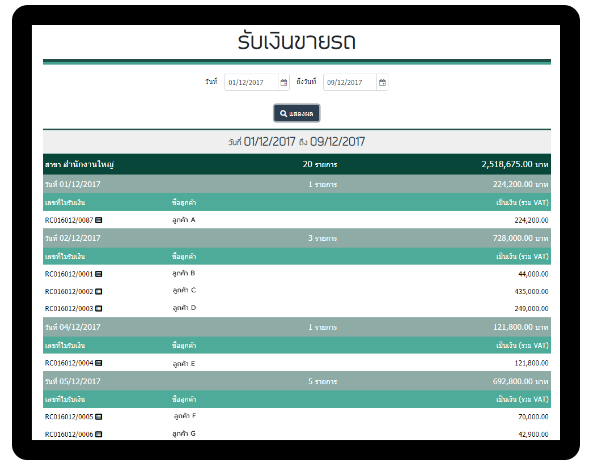Collapse the วันที่ 01/12/2017 date group row
The width and height of the screenshot is (593, 468).
click(x=296, y=184)
